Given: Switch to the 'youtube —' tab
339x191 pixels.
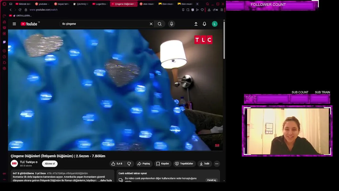Looking at the screenshot, I should (x=42, y=4).
